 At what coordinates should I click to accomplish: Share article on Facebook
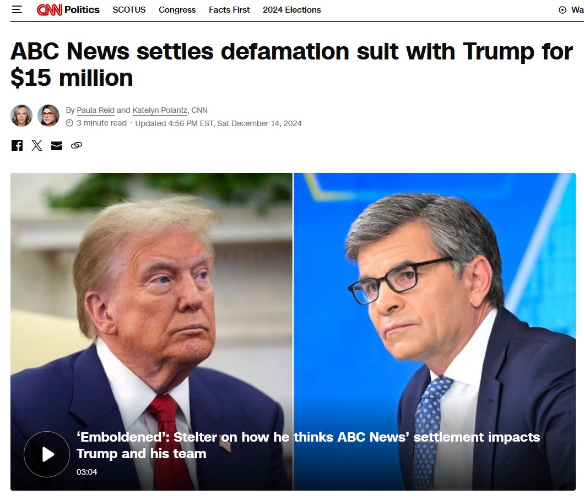[17, 145]
